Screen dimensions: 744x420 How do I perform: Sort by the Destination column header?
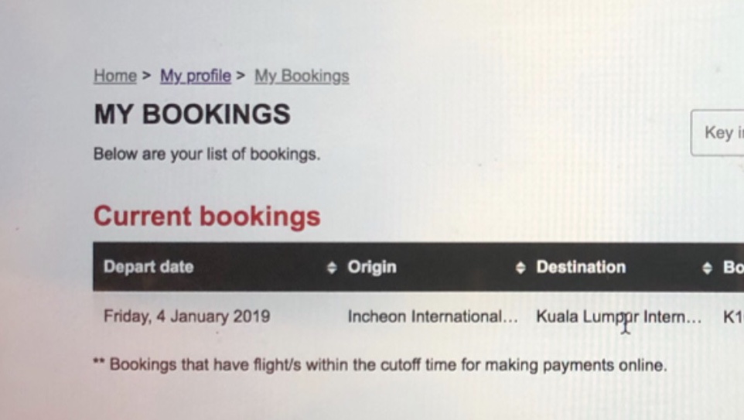(581, 267)
